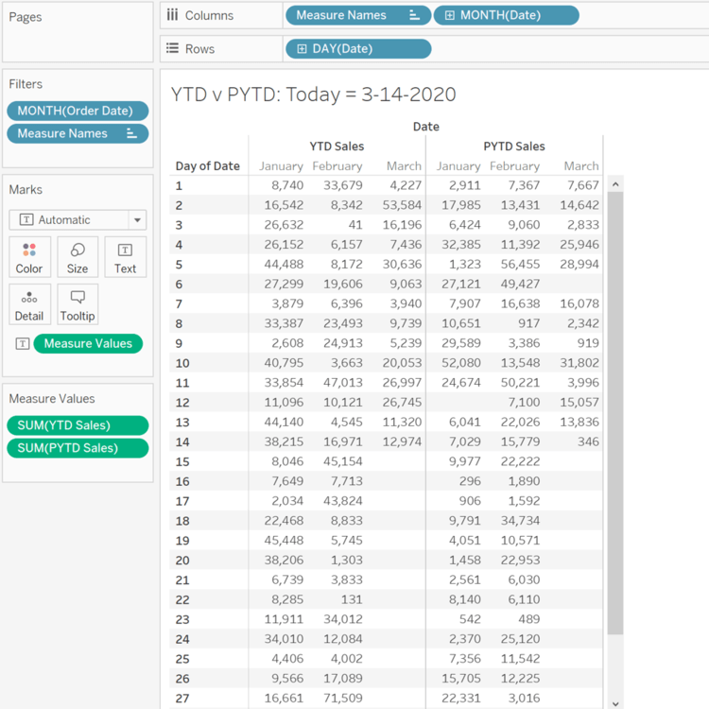Select the MONTH(Order Date) filter pill

click(x=78, y=111)
